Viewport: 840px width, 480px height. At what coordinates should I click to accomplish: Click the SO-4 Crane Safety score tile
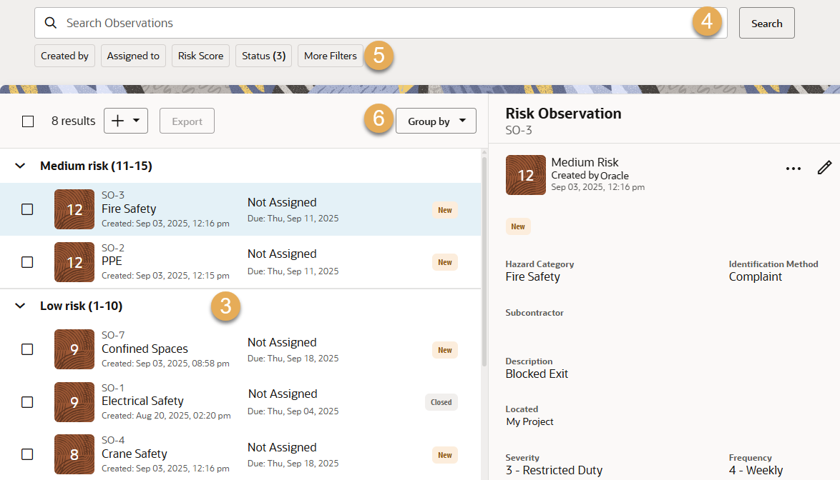point(74,454)
